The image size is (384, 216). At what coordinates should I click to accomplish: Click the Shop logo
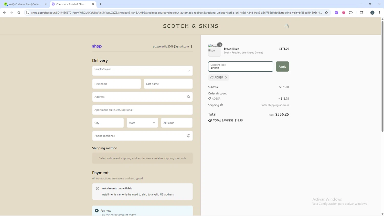tap(97, 46)
